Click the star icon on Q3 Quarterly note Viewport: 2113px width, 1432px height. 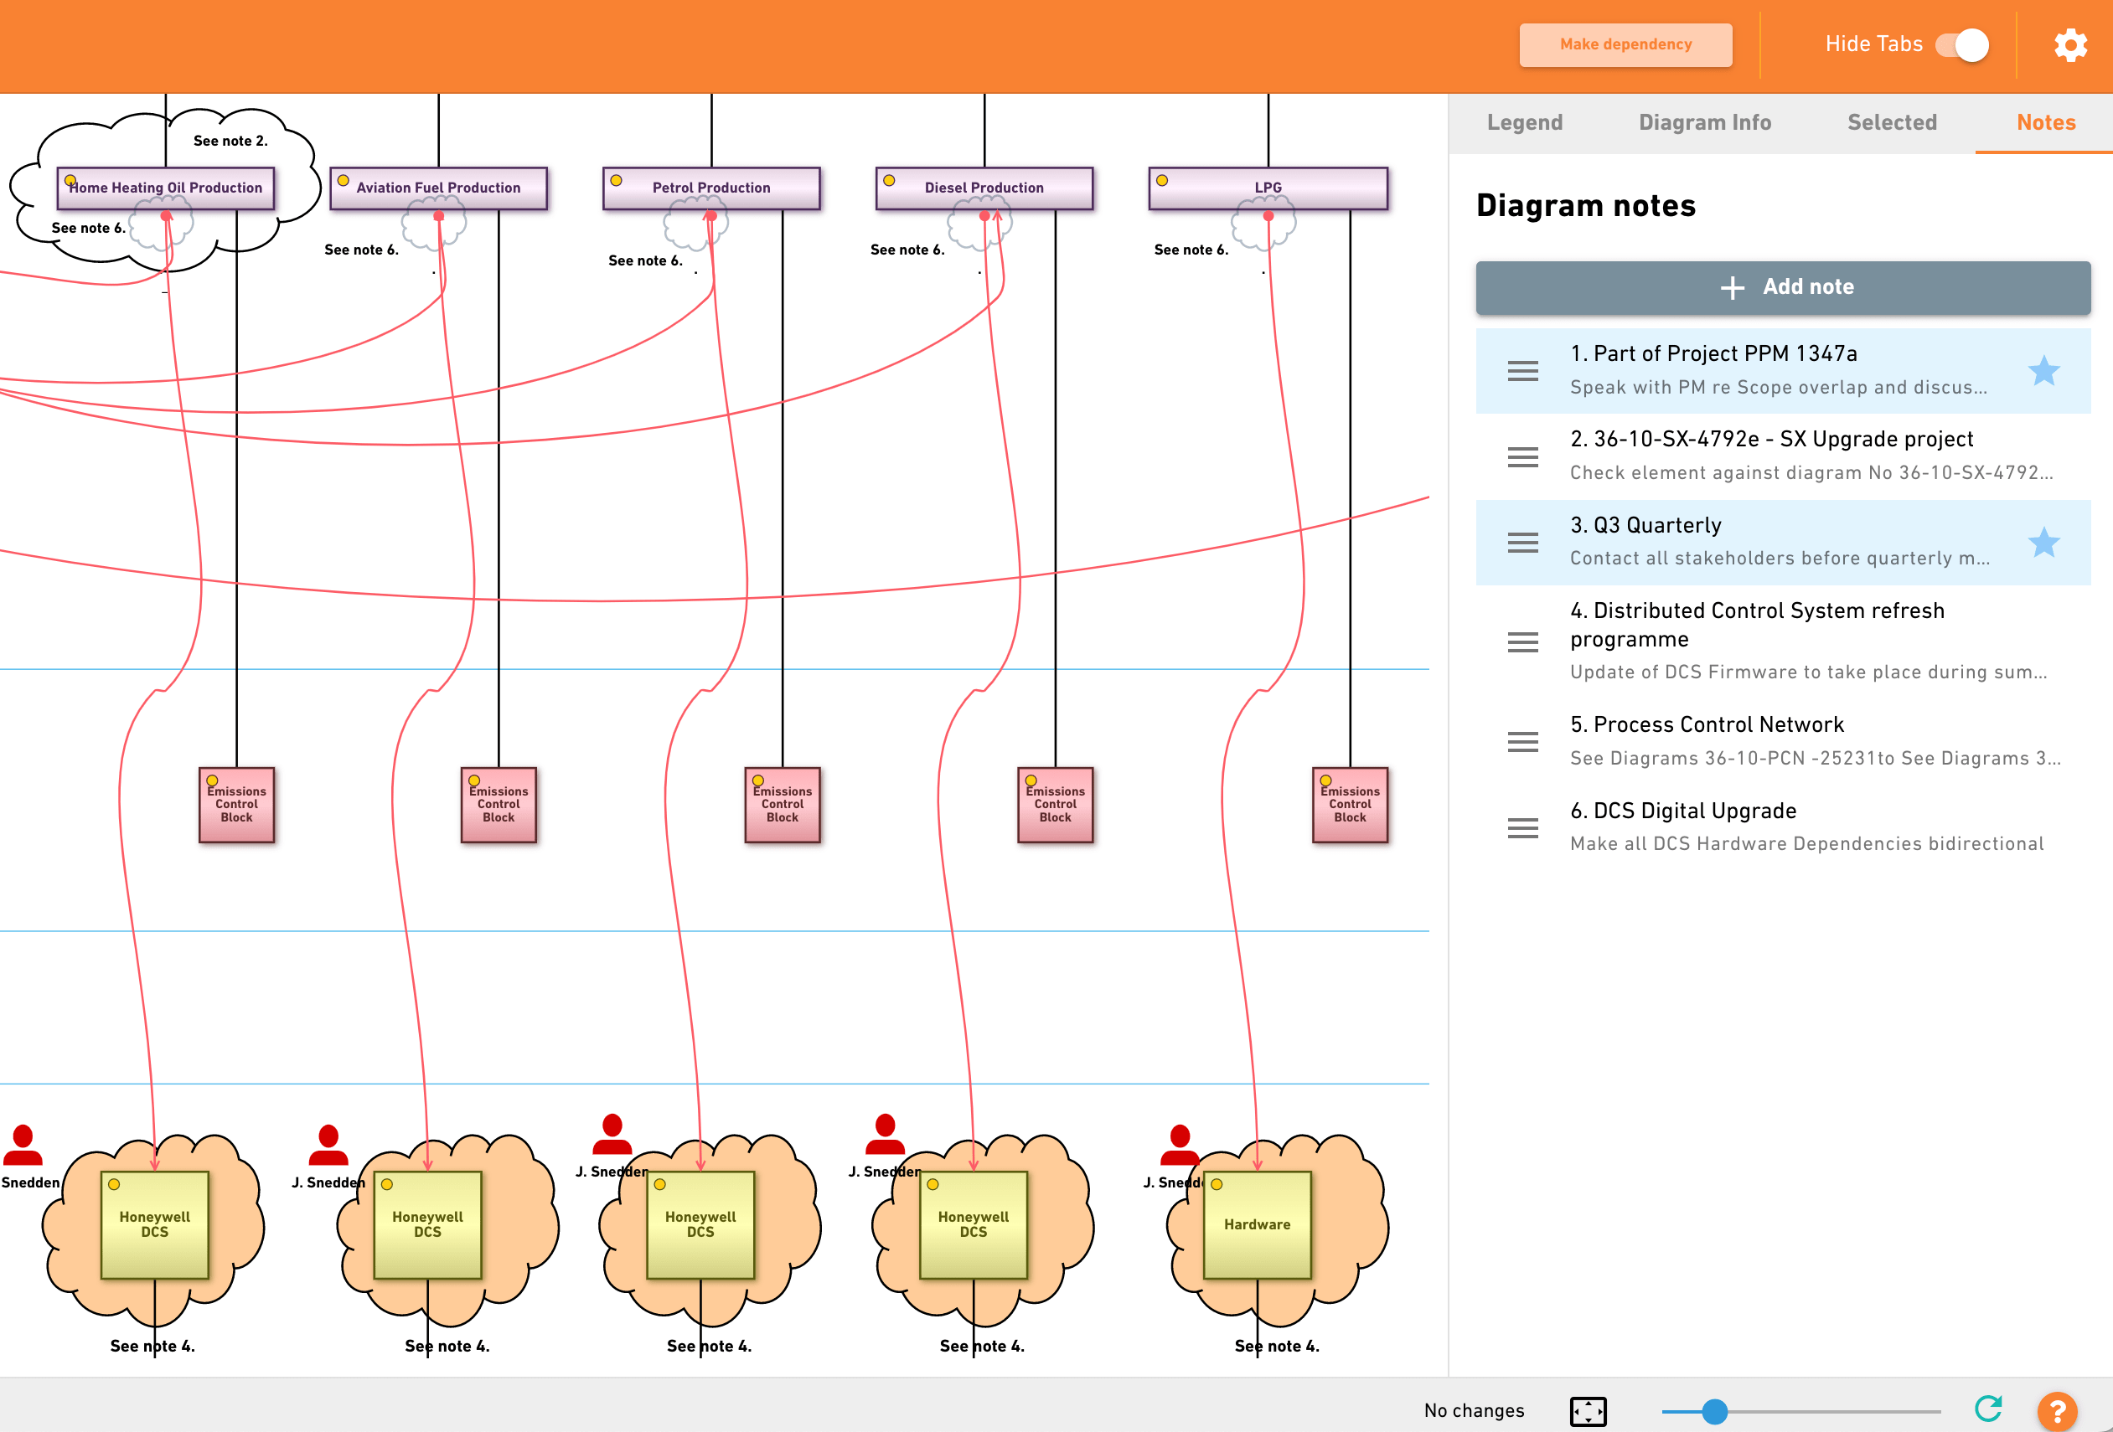[2043, 543]
